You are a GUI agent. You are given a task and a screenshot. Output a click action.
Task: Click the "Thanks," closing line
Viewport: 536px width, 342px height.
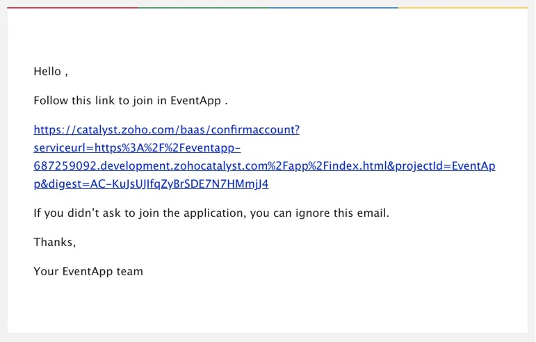click(x=54, y=242)
